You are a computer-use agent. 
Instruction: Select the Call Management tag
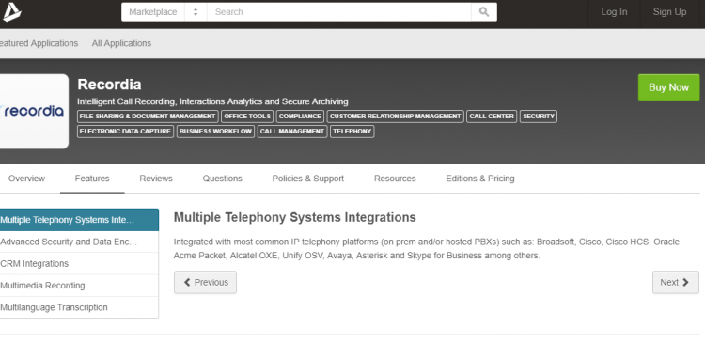pyautogui.click(x=292, y=132)
